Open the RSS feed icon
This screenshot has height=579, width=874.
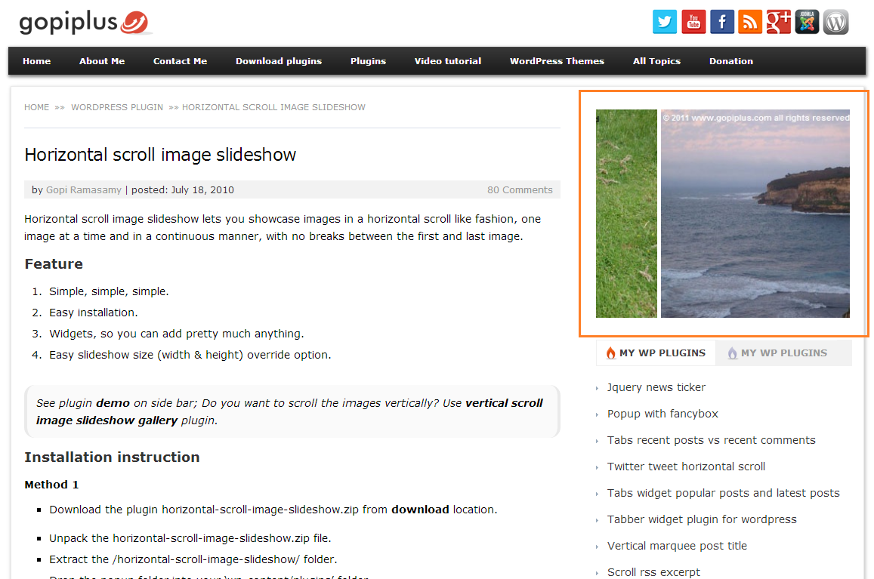pyautogui.click(x=750, y=22)
